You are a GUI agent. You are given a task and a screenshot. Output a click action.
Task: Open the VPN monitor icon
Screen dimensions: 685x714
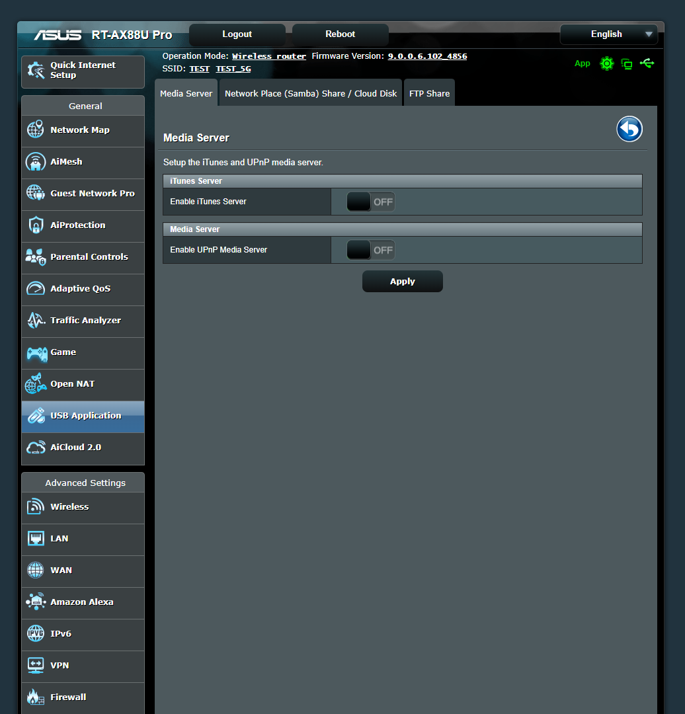point(36,665)
